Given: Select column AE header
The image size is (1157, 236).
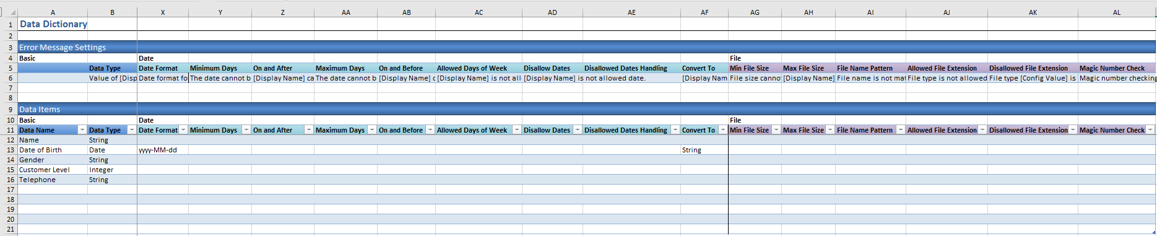Looking at the screenshot, I should 631,12.
